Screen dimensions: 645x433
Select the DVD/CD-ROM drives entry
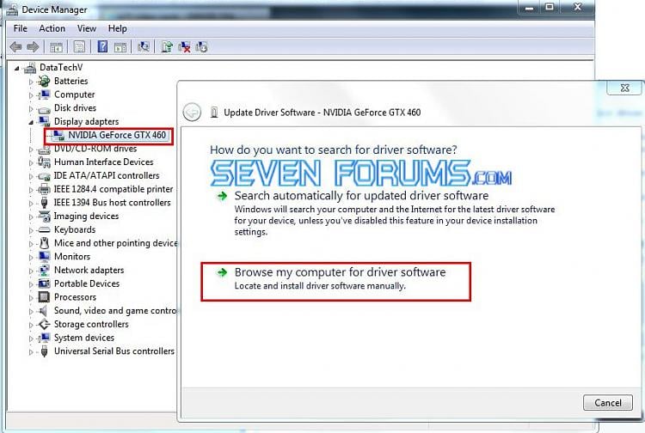click(x=95, y=149)
